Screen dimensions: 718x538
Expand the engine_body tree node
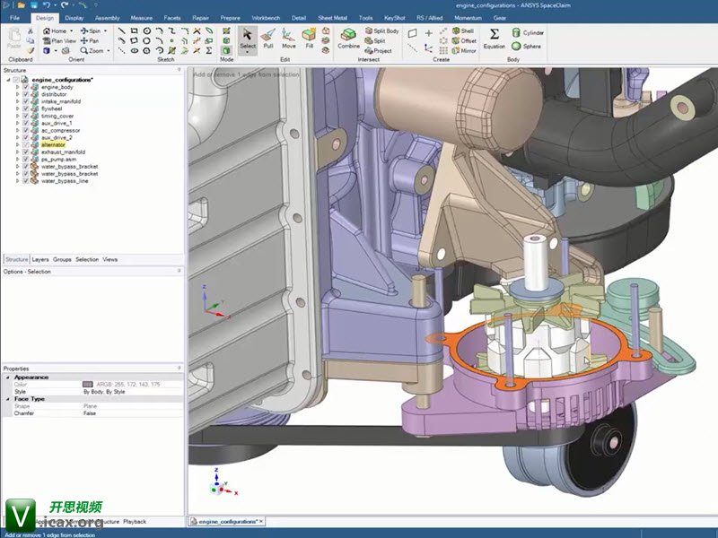[18, 87]
